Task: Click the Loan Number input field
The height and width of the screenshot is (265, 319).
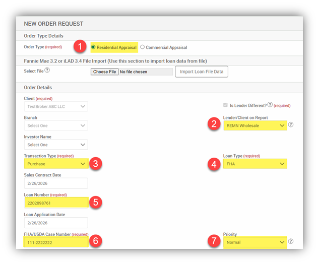Action: coord(55,203)
